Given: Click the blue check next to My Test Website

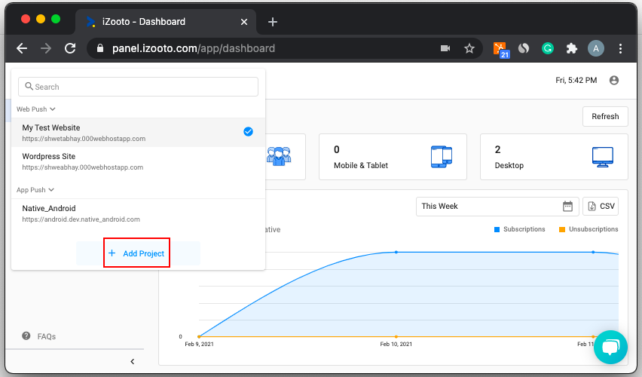Looking at the screenshot, I should click(x=248, y=131).
